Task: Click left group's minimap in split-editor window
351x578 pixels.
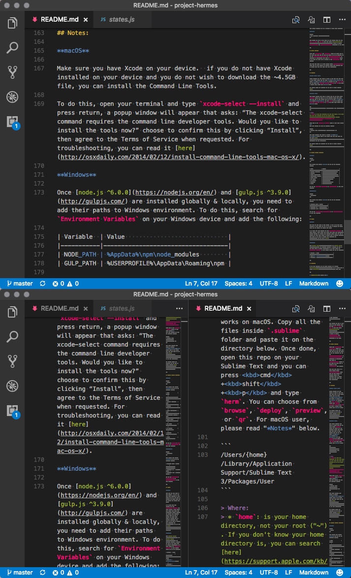Action: (x=174, y=442)
